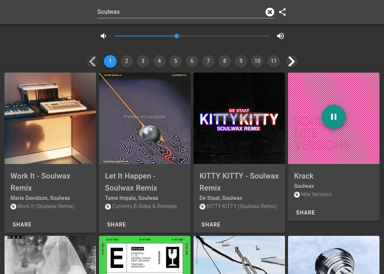Click artist Soulwax under Krack

(304, 186)
